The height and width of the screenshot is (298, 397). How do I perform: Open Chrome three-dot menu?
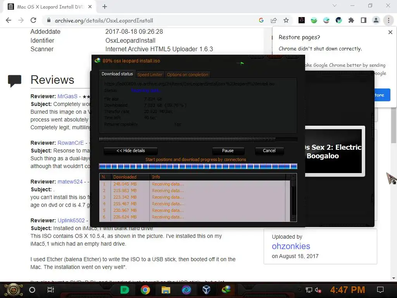388,20
